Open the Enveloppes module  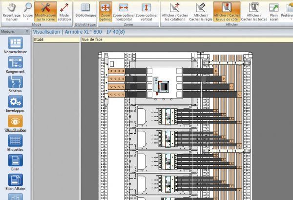pyautogui.click(x=16, y=105)
